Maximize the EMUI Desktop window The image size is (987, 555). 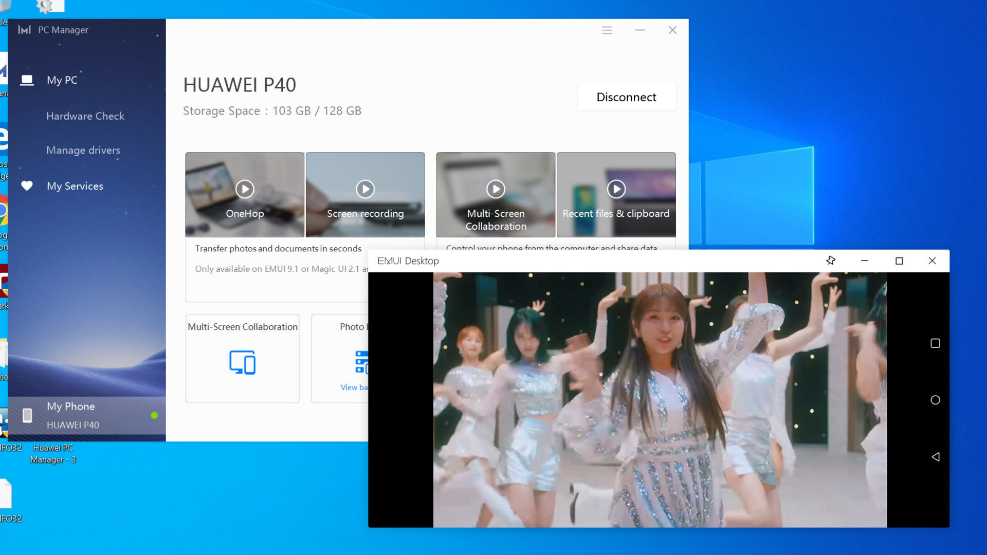[899, 261]
